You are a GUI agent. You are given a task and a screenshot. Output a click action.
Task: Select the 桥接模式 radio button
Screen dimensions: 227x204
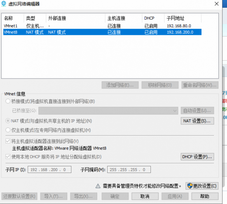tap(8, 101)
